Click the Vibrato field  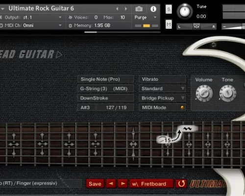coord(162,79)
